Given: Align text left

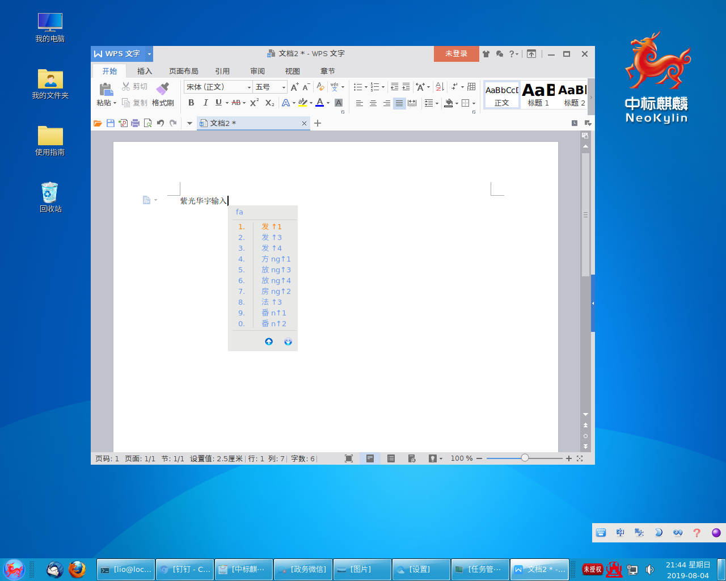Looking at the screenshot, I should [359, 103].
